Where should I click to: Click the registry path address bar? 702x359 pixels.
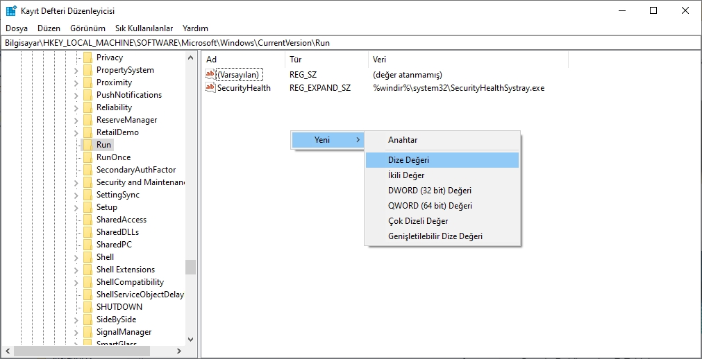351,43
